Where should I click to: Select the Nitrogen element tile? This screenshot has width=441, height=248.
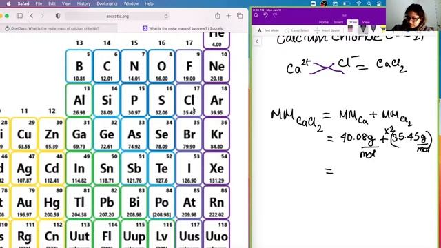pos(134,66)
